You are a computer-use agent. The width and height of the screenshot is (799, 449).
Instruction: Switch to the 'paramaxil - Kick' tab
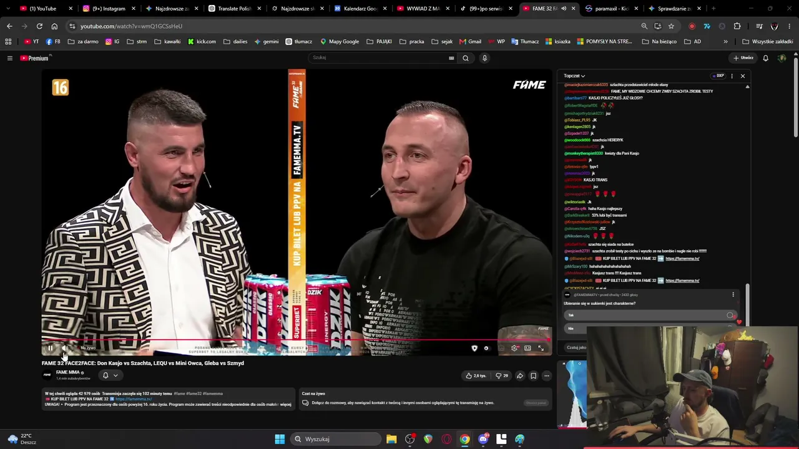point(612,9)
